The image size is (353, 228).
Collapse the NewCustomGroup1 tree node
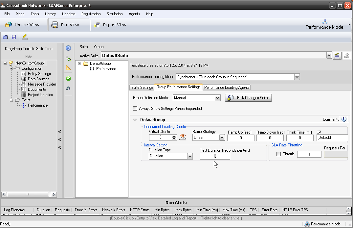click(x=5, y=63)
